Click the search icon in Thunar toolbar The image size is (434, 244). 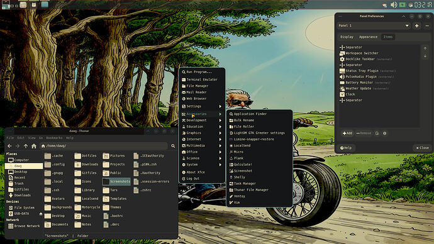click(x=173, y=146)
